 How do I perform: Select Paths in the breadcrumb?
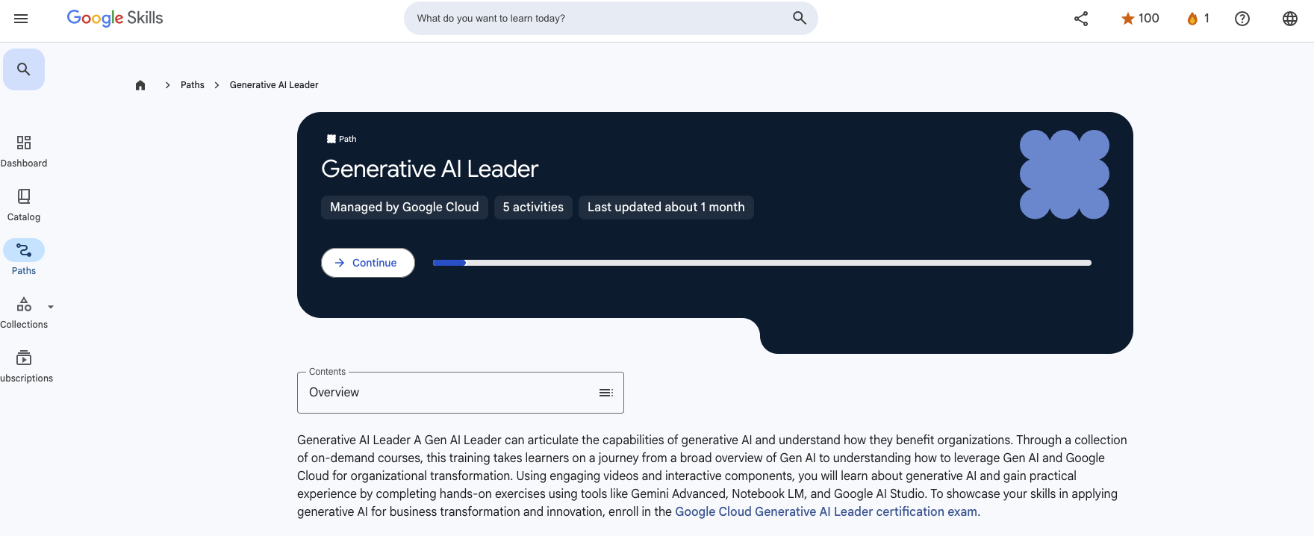click(192, 84)
